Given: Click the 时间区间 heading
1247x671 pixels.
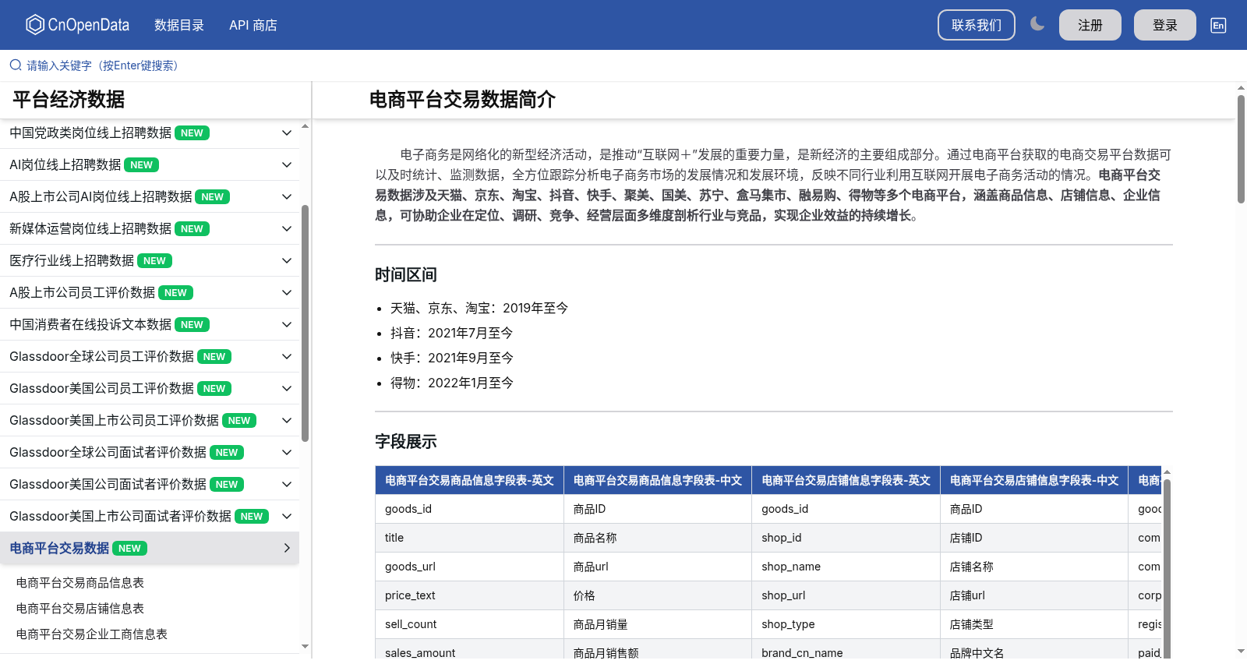Looking at the screenshot, I should (406, 274).
